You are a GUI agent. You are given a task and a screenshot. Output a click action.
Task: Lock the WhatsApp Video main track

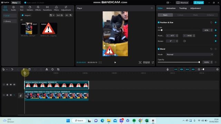(x=7, y=95)
